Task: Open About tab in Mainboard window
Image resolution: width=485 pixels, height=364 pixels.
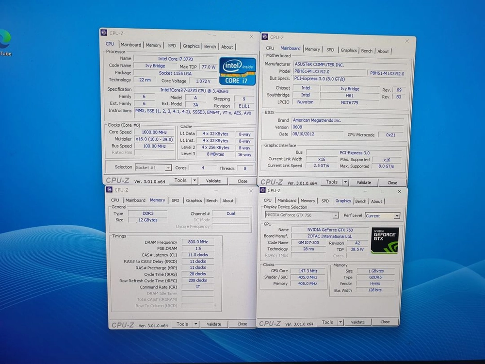Action: pos(383,51)
